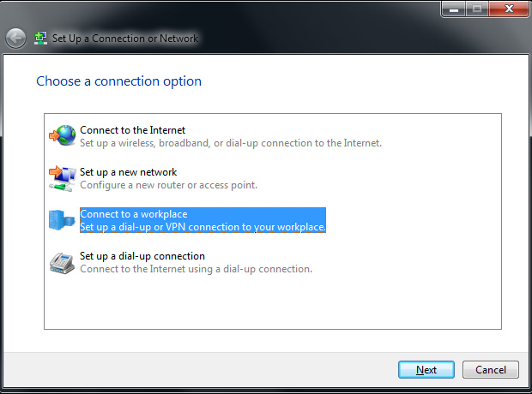Click the computer network icon for new network
Viewport: 532px width, 394px height.
click(x=63, y=178)
